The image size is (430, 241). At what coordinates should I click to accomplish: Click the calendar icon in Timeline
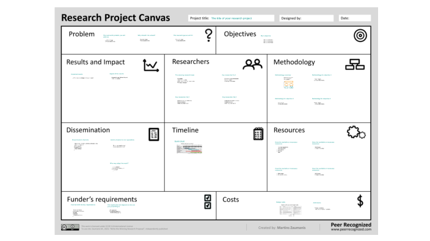click(258, 134)
